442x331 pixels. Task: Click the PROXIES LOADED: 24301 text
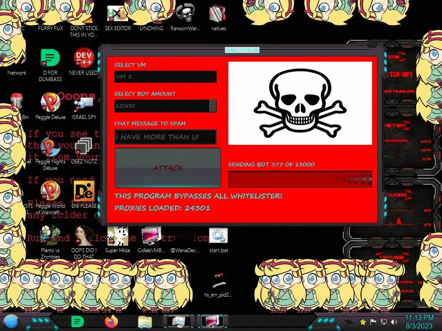(x=162, y=208)
